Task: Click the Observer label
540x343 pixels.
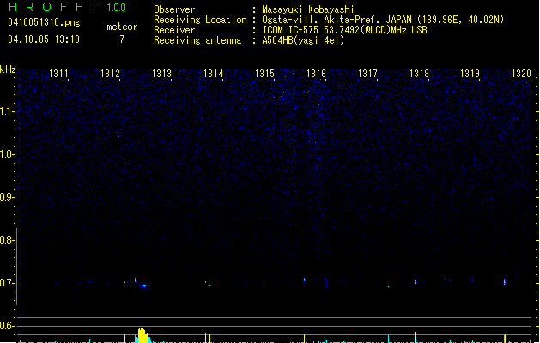Action: 174,9
